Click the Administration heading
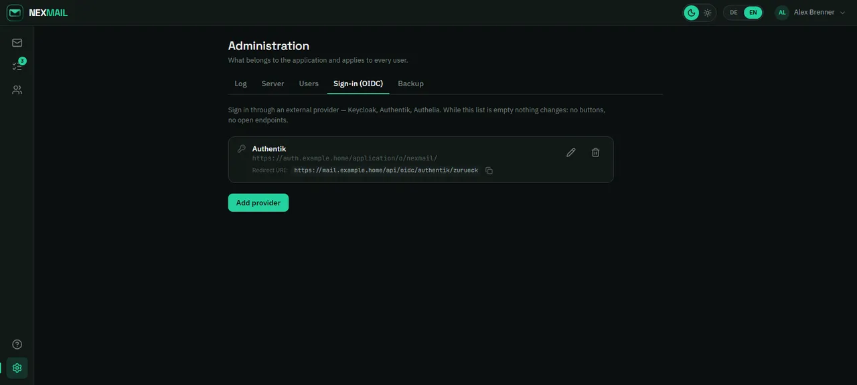This screenshot has height=385, width=857. tap(268, 45)
